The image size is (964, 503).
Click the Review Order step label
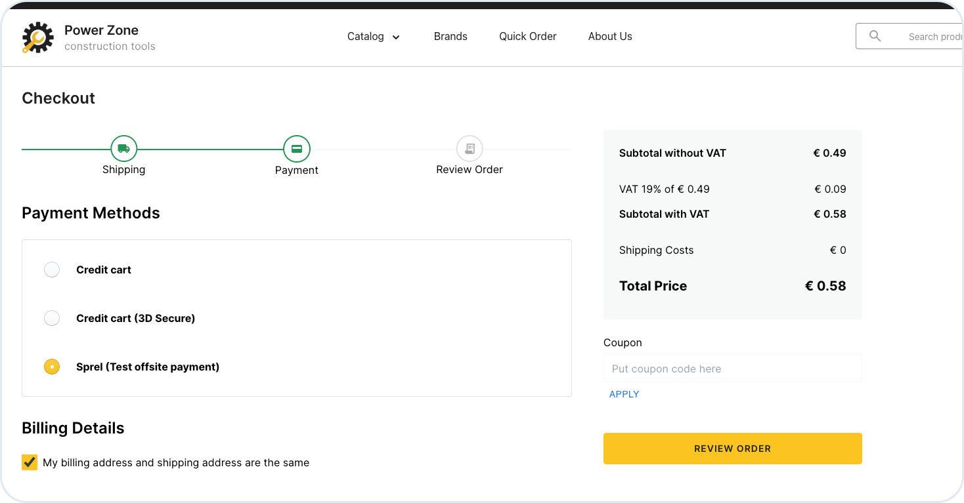point(470,170)
